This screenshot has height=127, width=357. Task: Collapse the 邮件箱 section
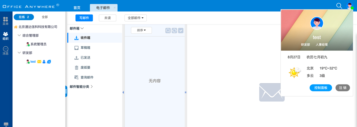click(77, 28)
